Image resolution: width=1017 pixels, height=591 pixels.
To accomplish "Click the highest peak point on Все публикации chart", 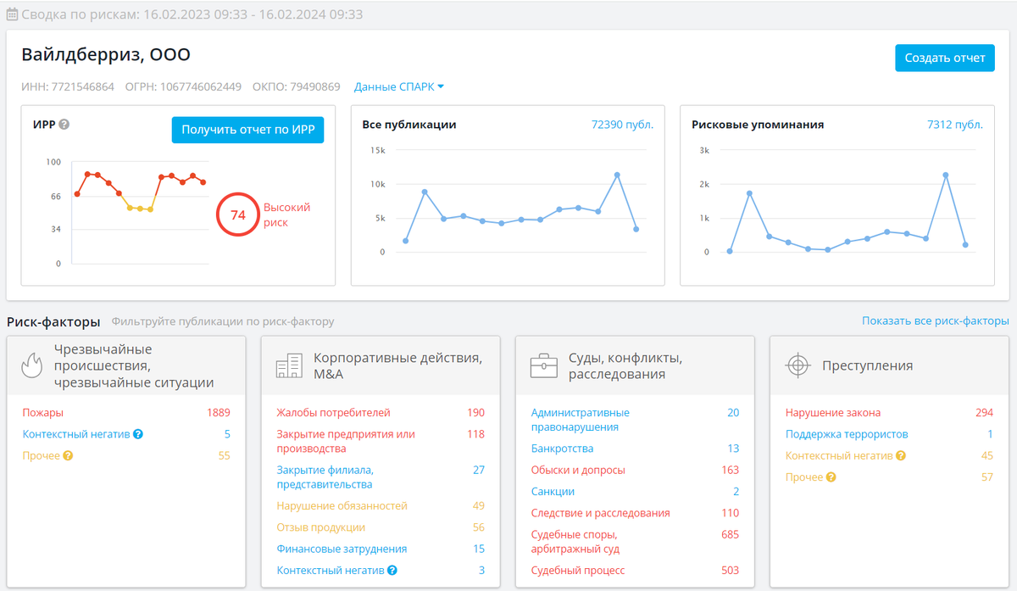I will click(617, 175).
